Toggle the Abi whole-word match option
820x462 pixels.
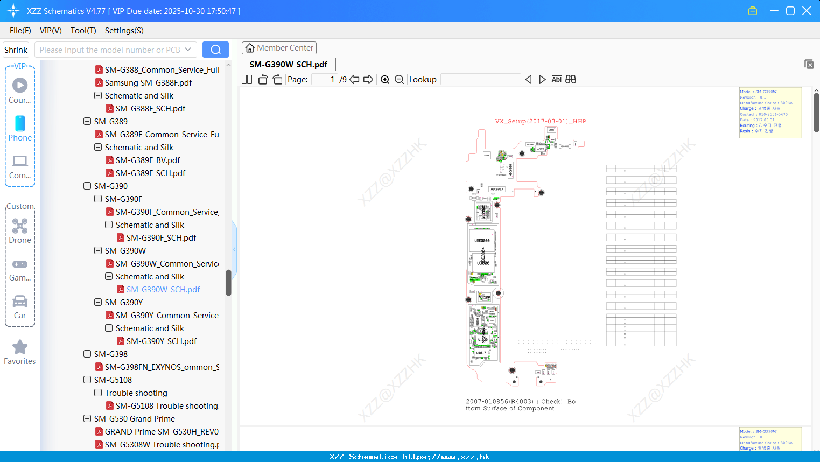(x=556, y=79)
